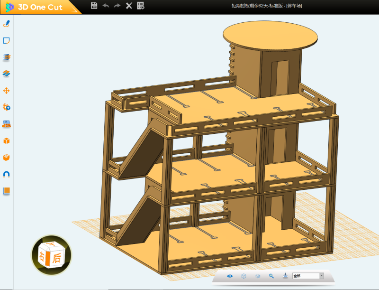Screen dimensions: 379x290
Task: Open the blue-orange sheet layers tool
Action: pyautogui.click(x=7, y=74)
